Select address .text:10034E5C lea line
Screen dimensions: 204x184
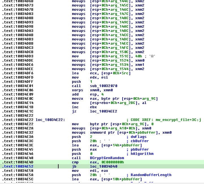click(x=18, y=179)
